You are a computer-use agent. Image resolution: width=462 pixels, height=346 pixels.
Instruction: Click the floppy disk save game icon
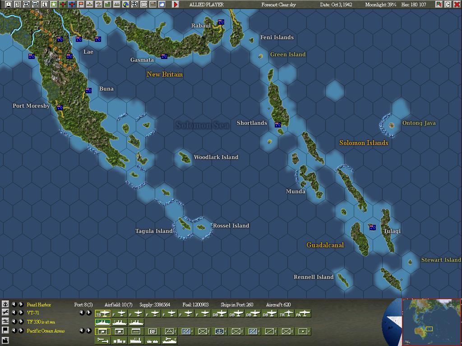pos(9,5)
